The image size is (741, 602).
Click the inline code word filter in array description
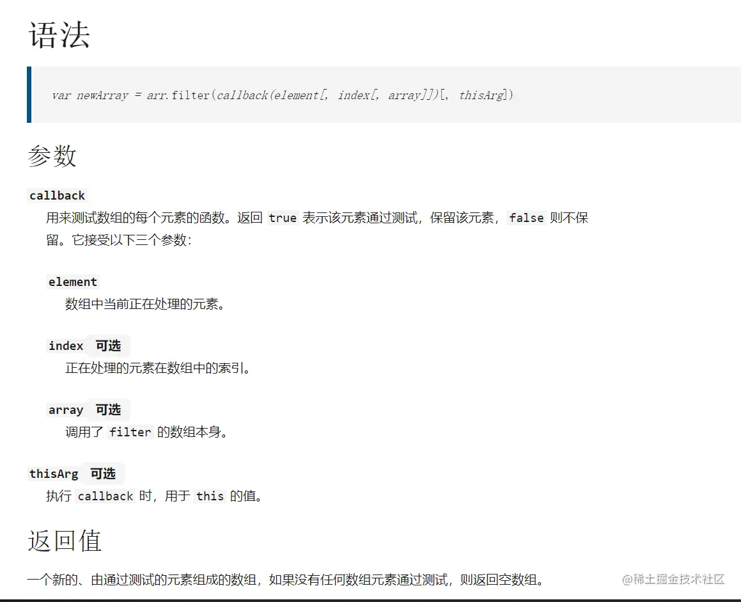tap(130, 432)
